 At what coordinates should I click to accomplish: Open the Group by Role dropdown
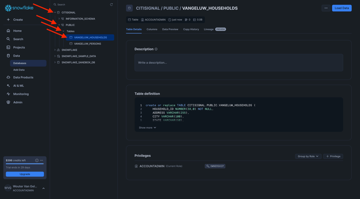click(308, 156)
